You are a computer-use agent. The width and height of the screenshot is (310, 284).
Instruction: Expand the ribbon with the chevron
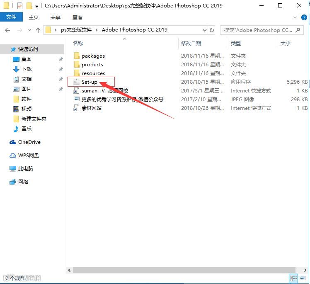click(x=295, y=17)
